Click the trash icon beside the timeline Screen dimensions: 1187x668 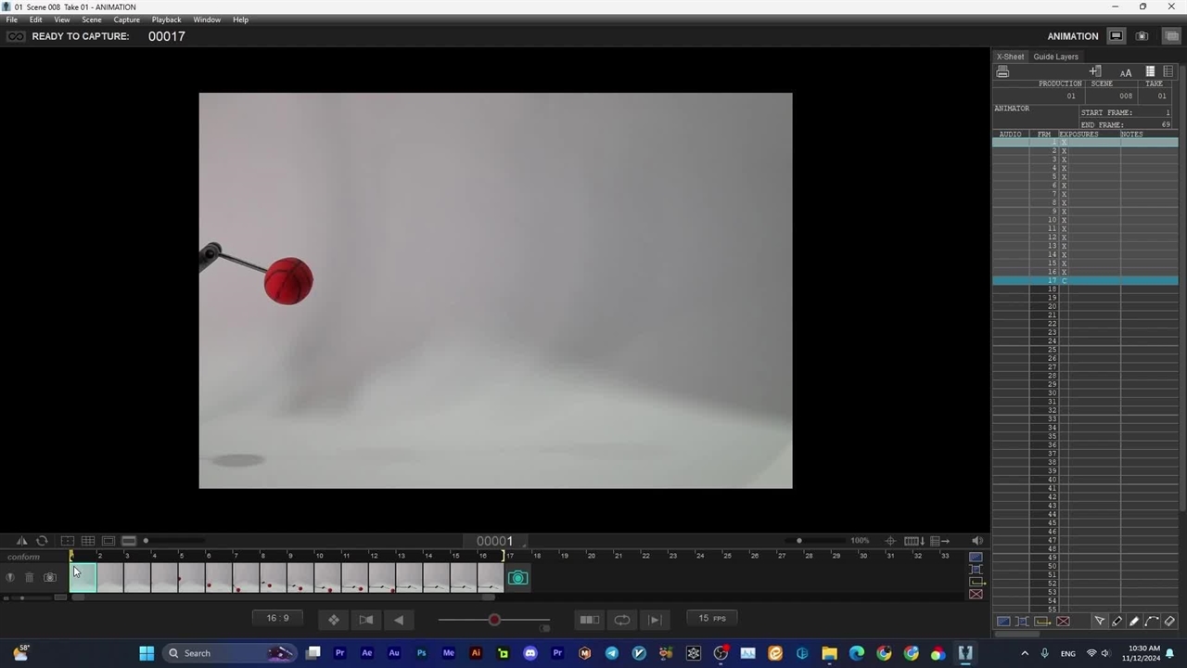[29, 578]
